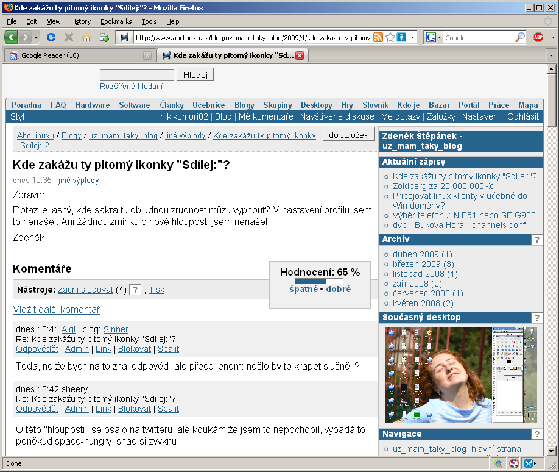
Task: Click into the Google search box
Action: tap(478, 37)
